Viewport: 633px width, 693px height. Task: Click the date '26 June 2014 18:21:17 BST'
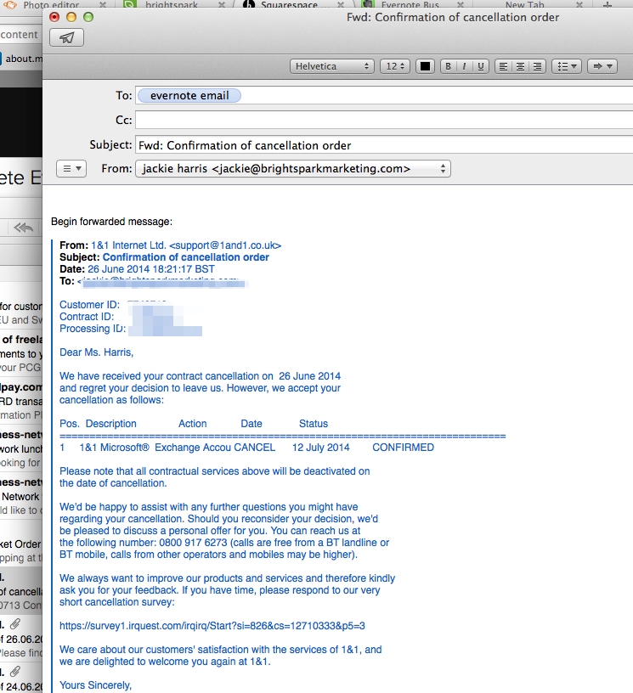(x=150, y=269)
